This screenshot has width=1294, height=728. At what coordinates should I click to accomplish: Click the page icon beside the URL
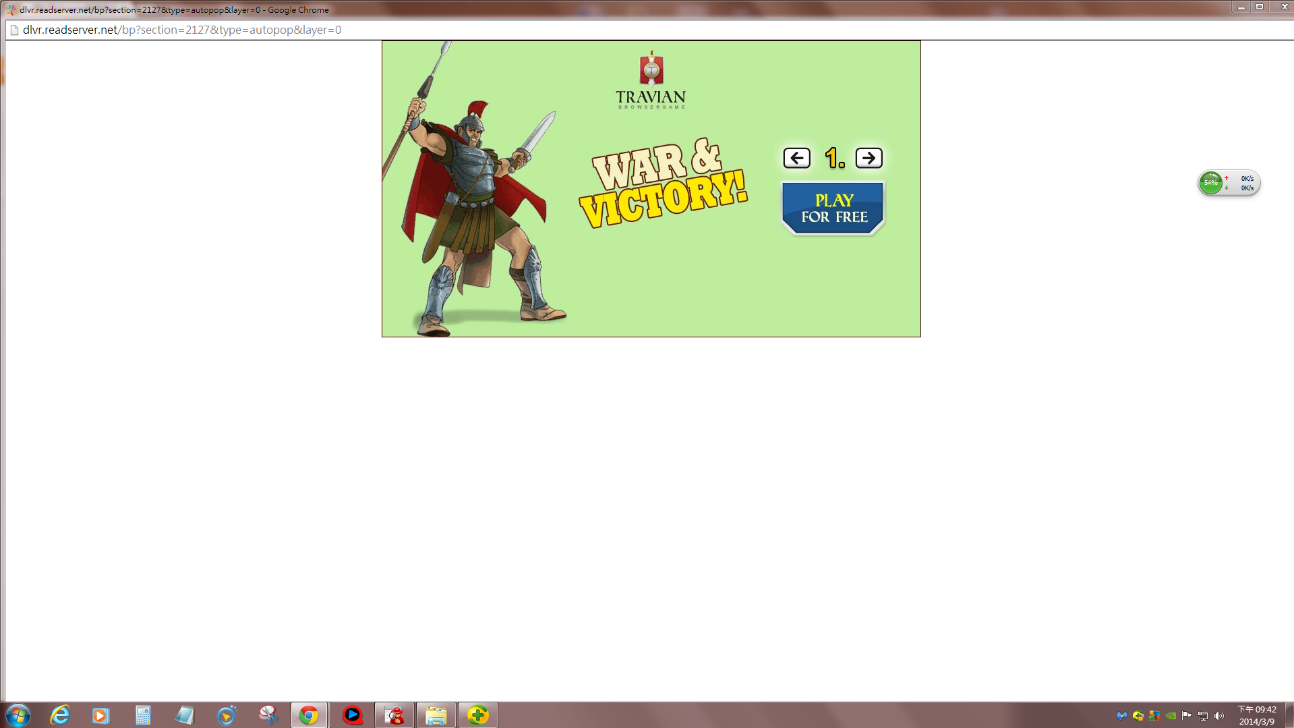[14, 30]
